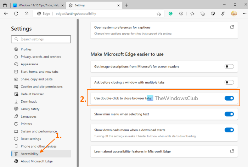Go to Home via house icon
Image resolution: width=248 pixels, height=167 pixels.
(27, 13)
